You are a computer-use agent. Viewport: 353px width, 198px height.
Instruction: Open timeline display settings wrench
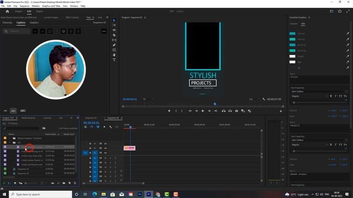pyautogui.click(x=110, y=127)
